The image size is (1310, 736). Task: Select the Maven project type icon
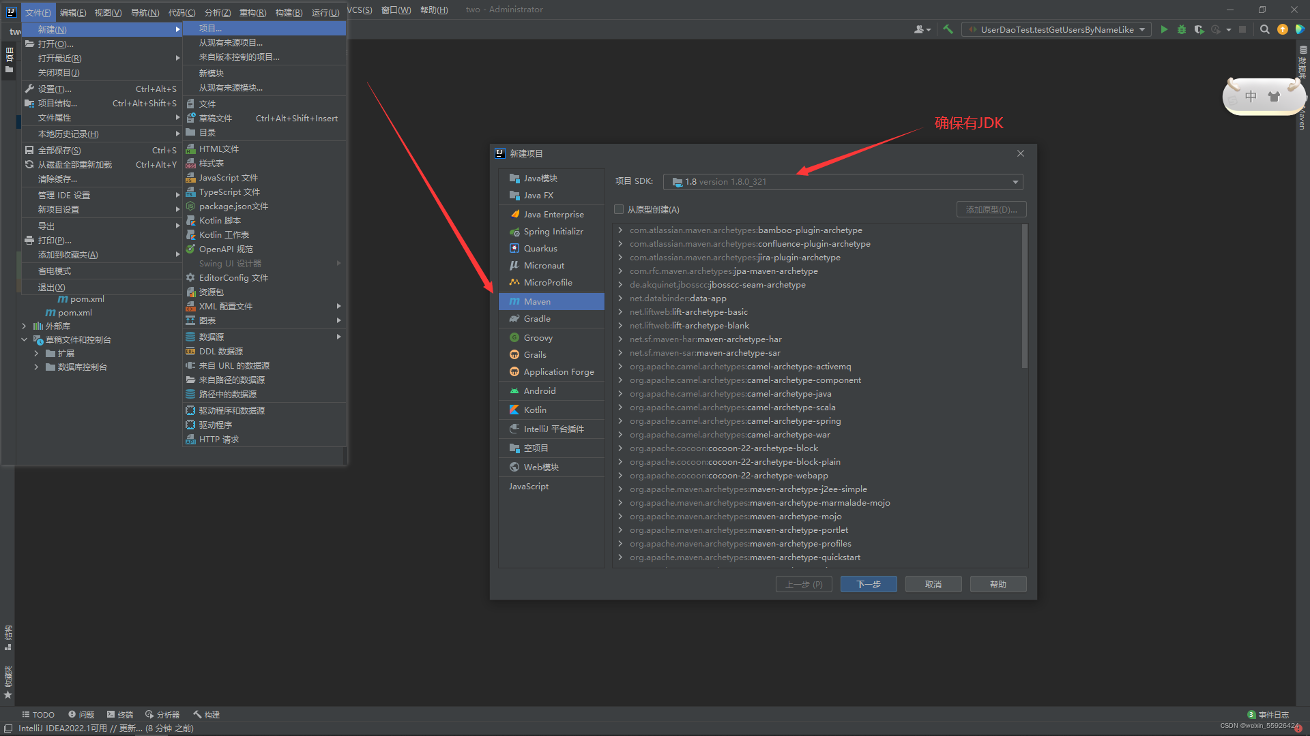514,301
